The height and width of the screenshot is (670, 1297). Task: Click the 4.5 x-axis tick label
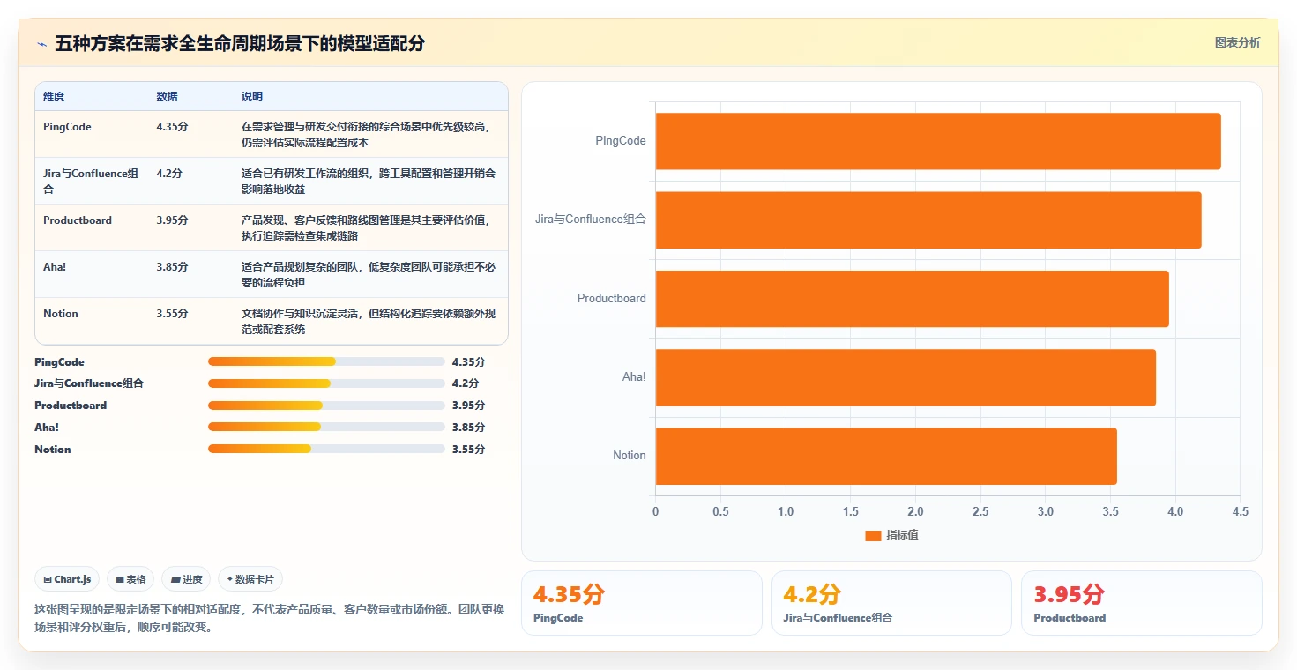pyautogui.click(x=1241, y=512)
